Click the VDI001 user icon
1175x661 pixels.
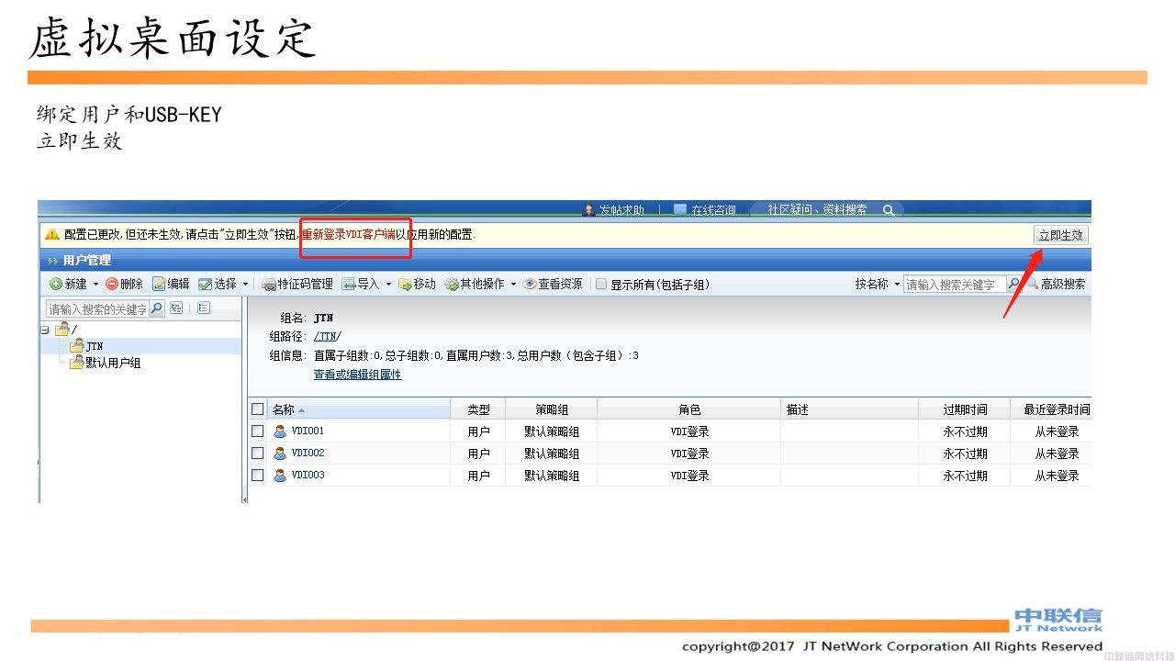(x=280, y=431)
